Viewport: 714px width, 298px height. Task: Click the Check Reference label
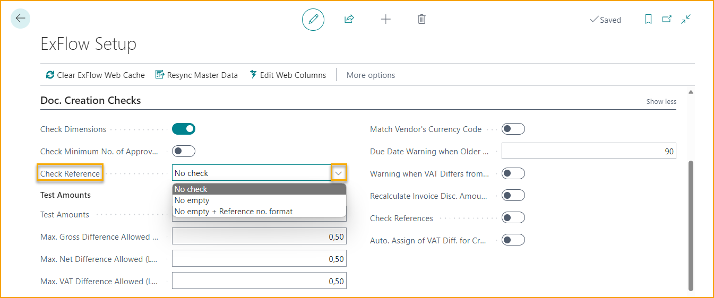tap(70, 173)
